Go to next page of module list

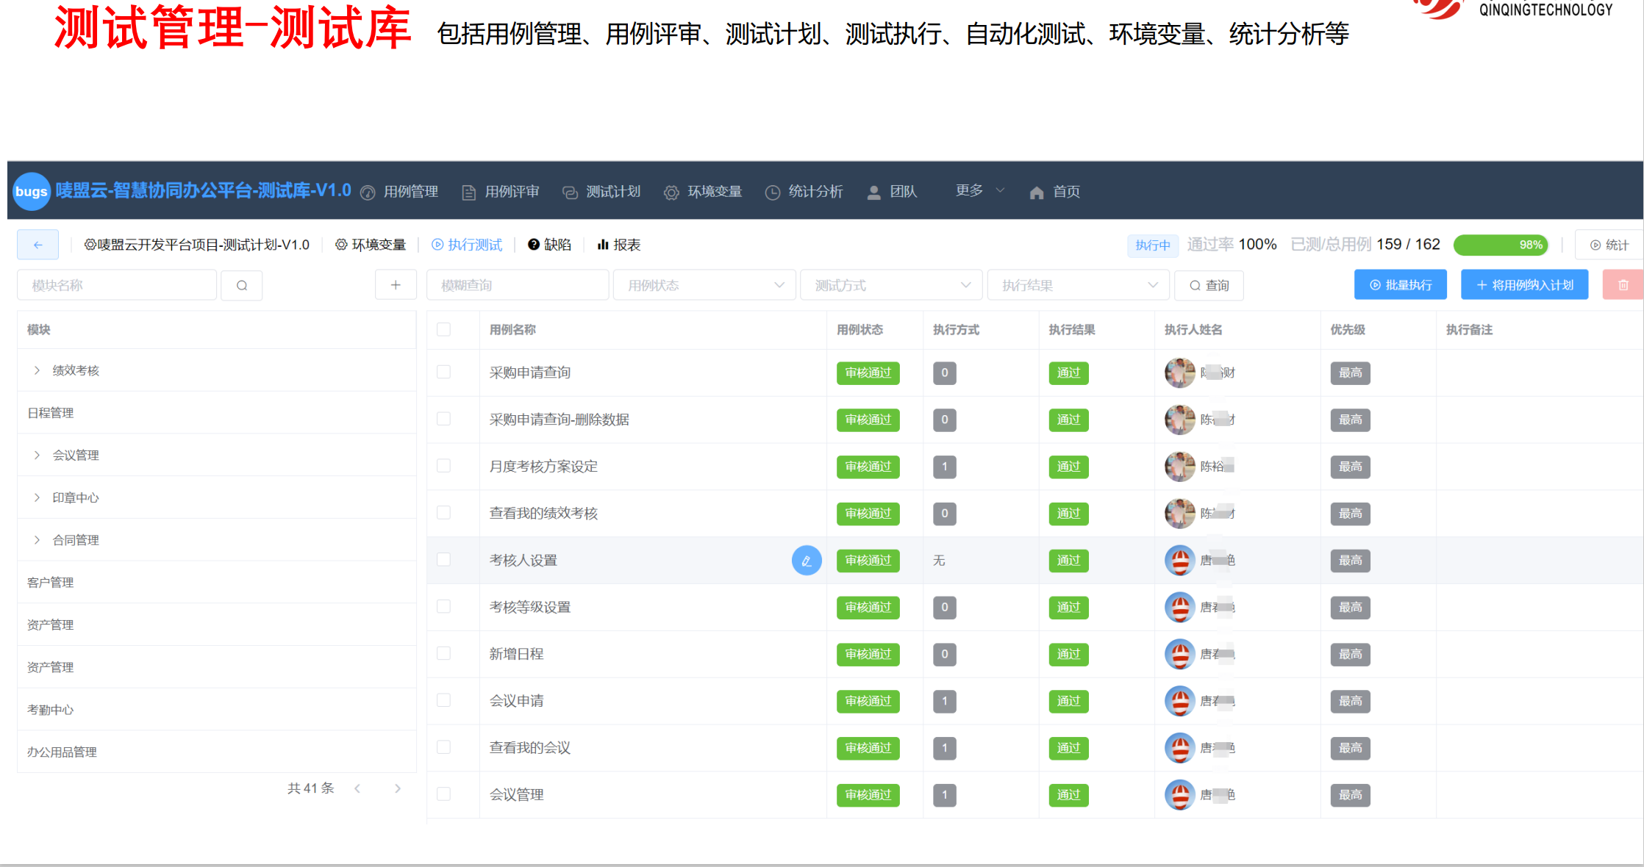pyautogui.click(x=398, y=788)
